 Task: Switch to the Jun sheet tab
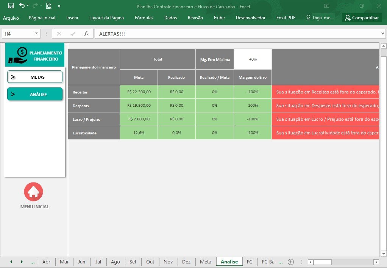click(x=81, y=262)
